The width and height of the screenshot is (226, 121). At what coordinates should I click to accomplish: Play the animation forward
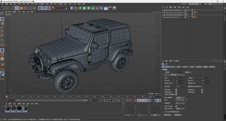(112, 101)
